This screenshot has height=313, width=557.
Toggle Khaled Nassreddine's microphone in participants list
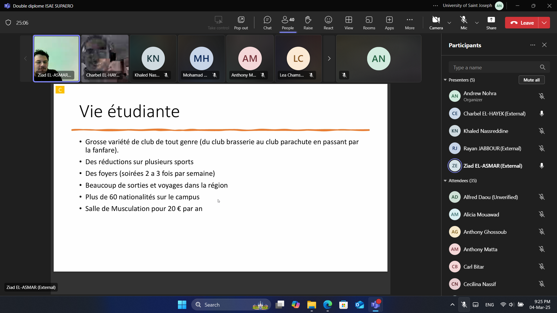point(542,131)
